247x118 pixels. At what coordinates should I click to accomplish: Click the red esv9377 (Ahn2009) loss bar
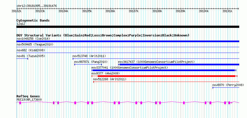(x=165, y=76)
